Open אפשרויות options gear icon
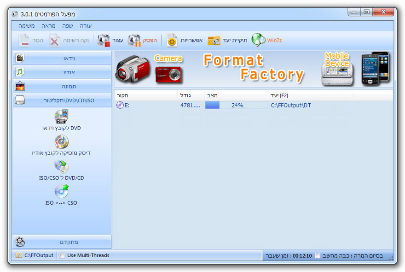 [172, 41]
